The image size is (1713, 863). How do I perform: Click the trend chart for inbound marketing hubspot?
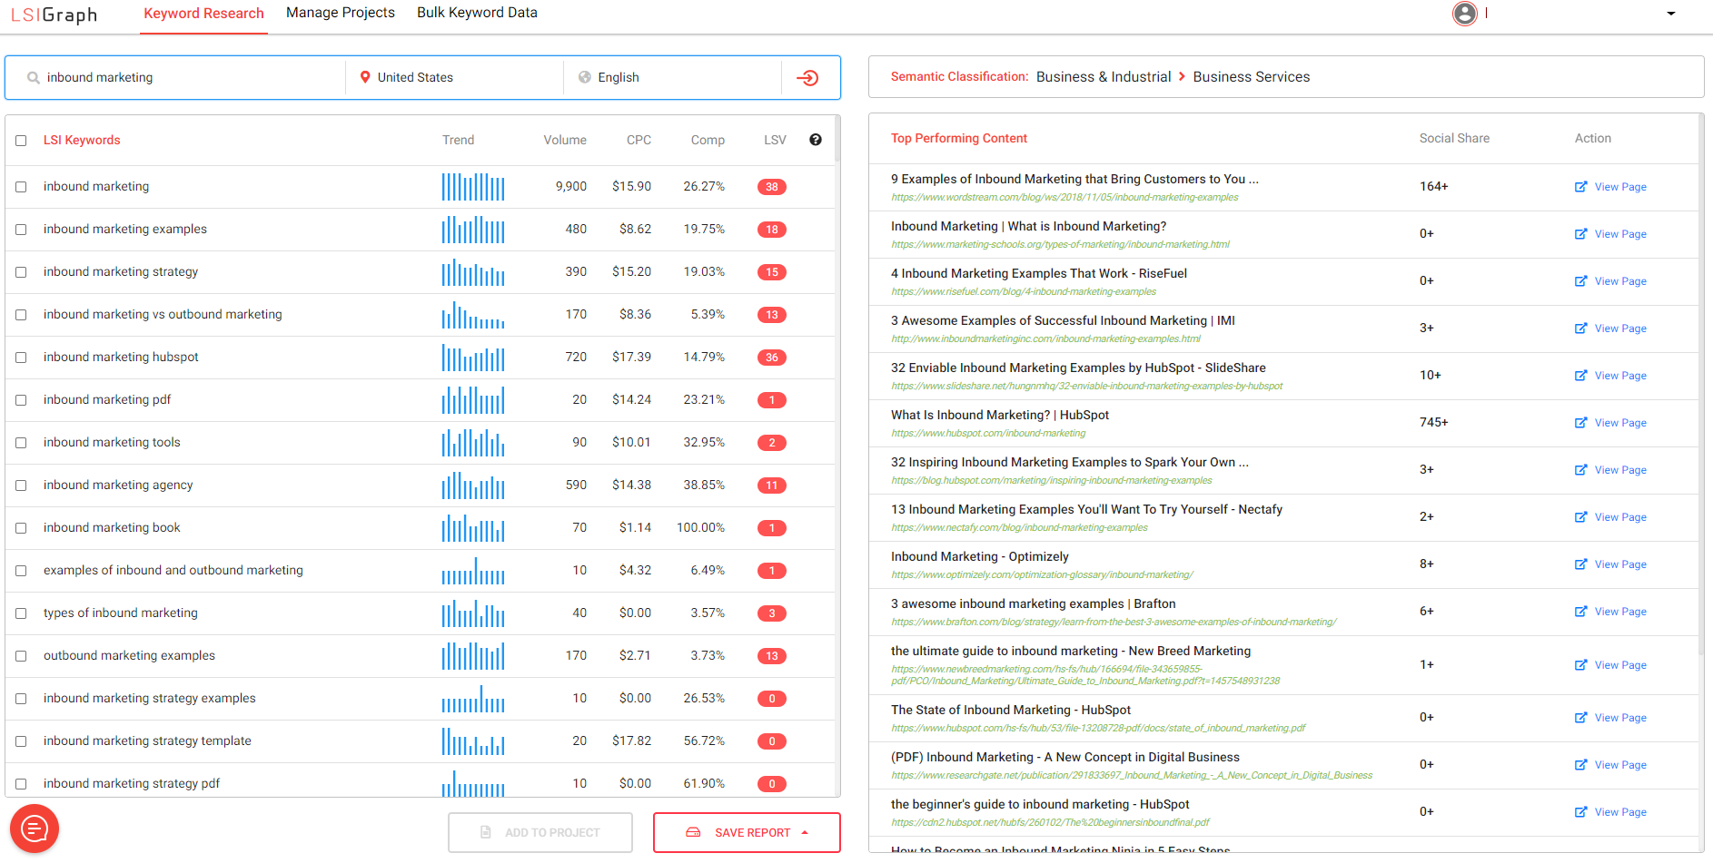coord(473,358)
